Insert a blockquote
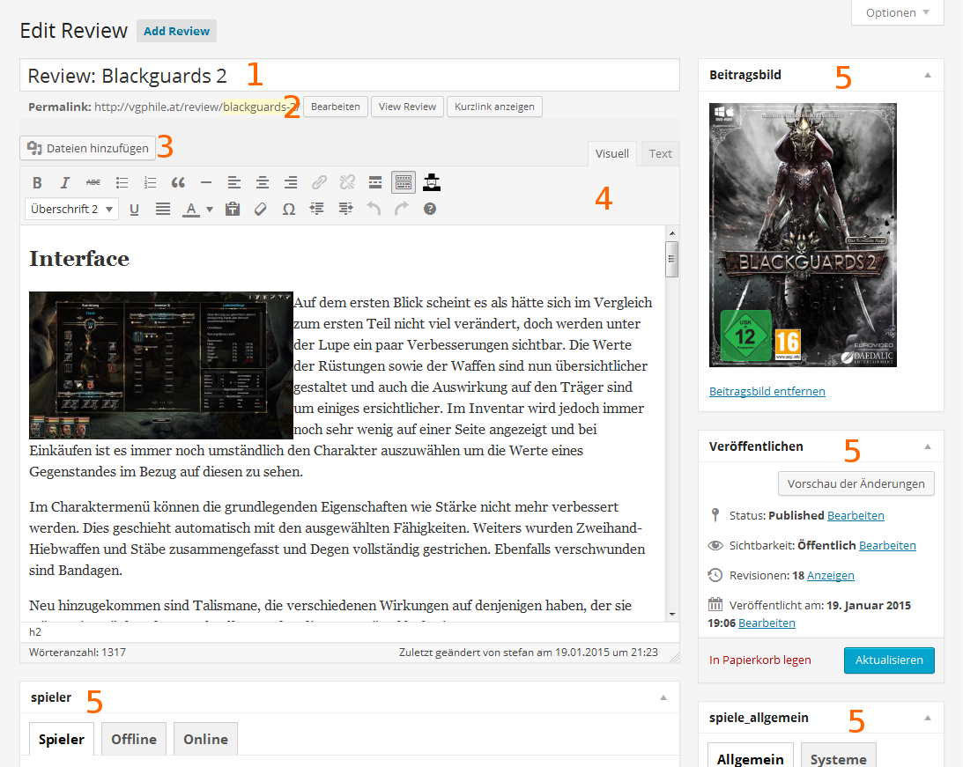This screenshot has width=963, height=767. pyautogui.click(x=178, y=183)
